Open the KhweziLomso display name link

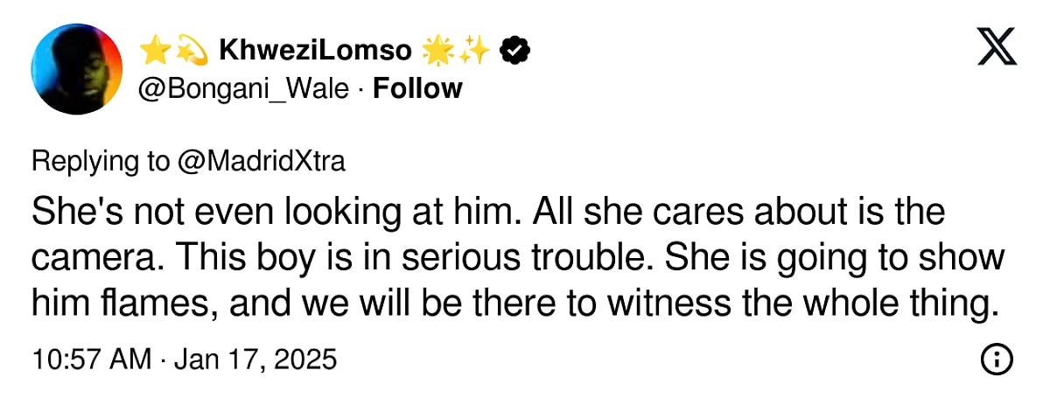tap(314, 52)
